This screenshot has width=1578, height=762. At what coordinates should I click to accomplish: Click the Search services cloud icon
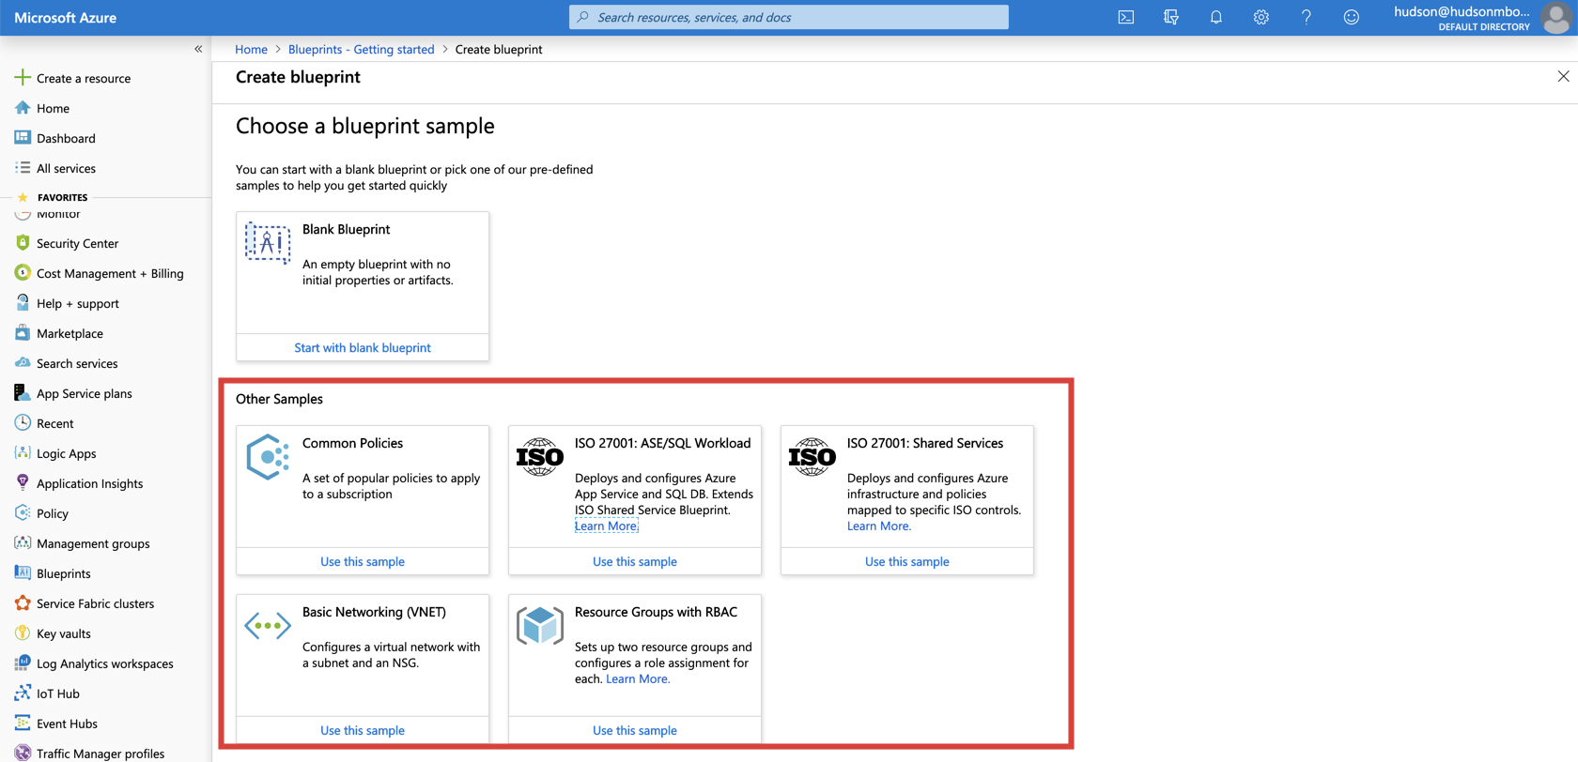[x=23, y=363]
